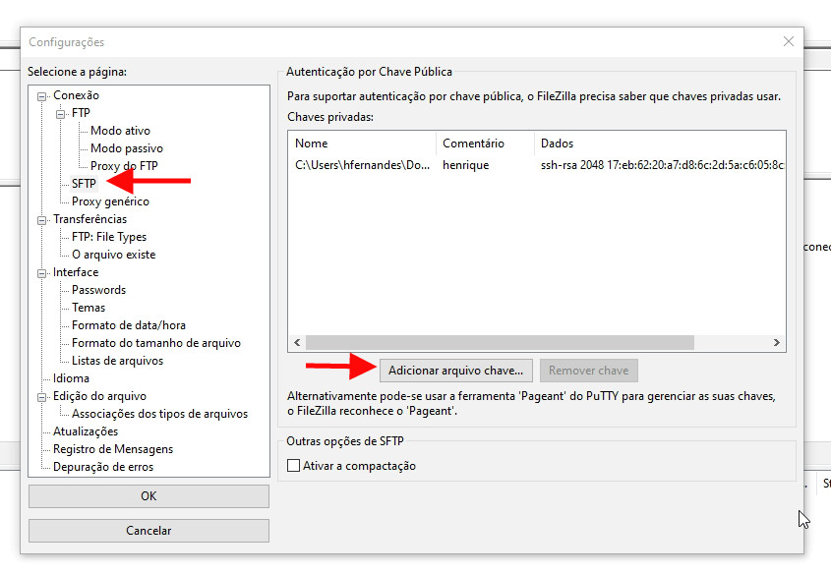Screen dimensions: 831x574
Task: Click the Adicionar arquivo chave button
Action: (455, 371)
